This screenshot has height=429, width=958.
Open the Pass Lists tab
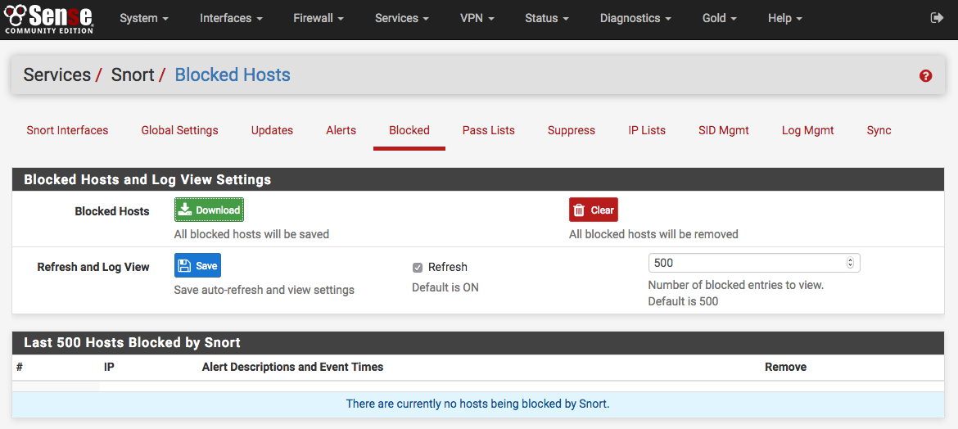[488, 130]
